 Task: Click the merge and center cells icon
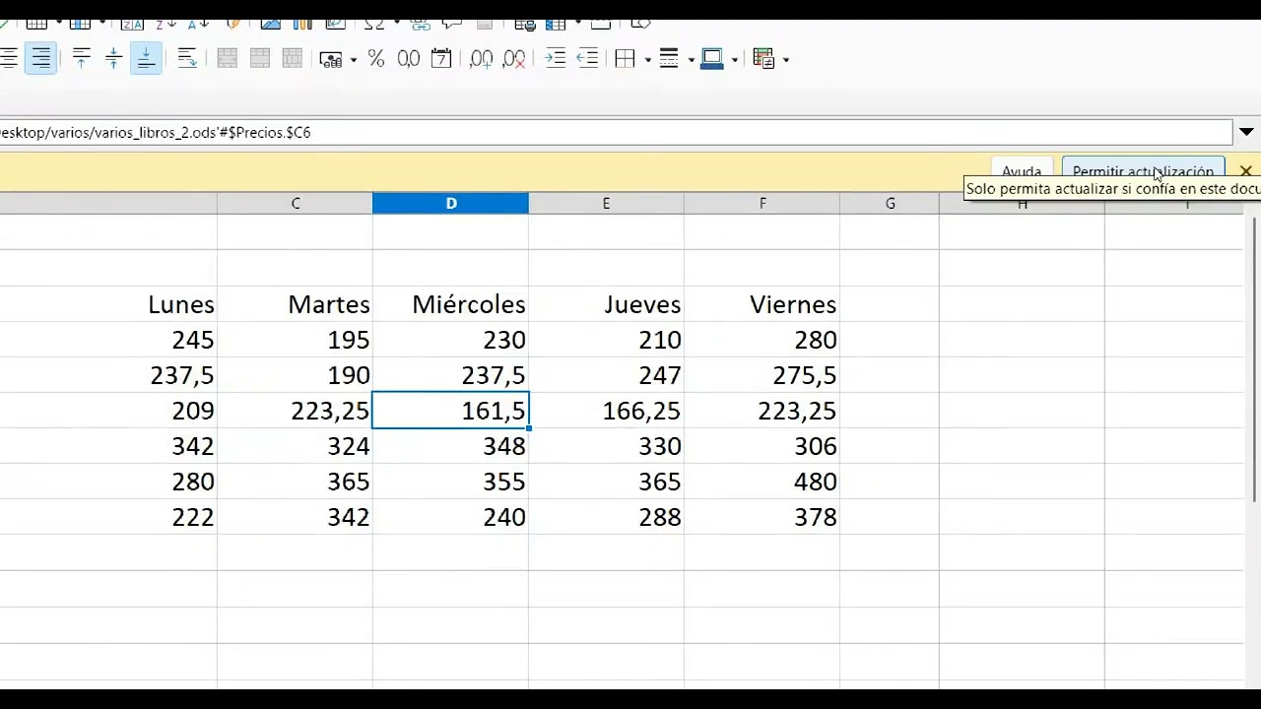click(x=228, y=59)
